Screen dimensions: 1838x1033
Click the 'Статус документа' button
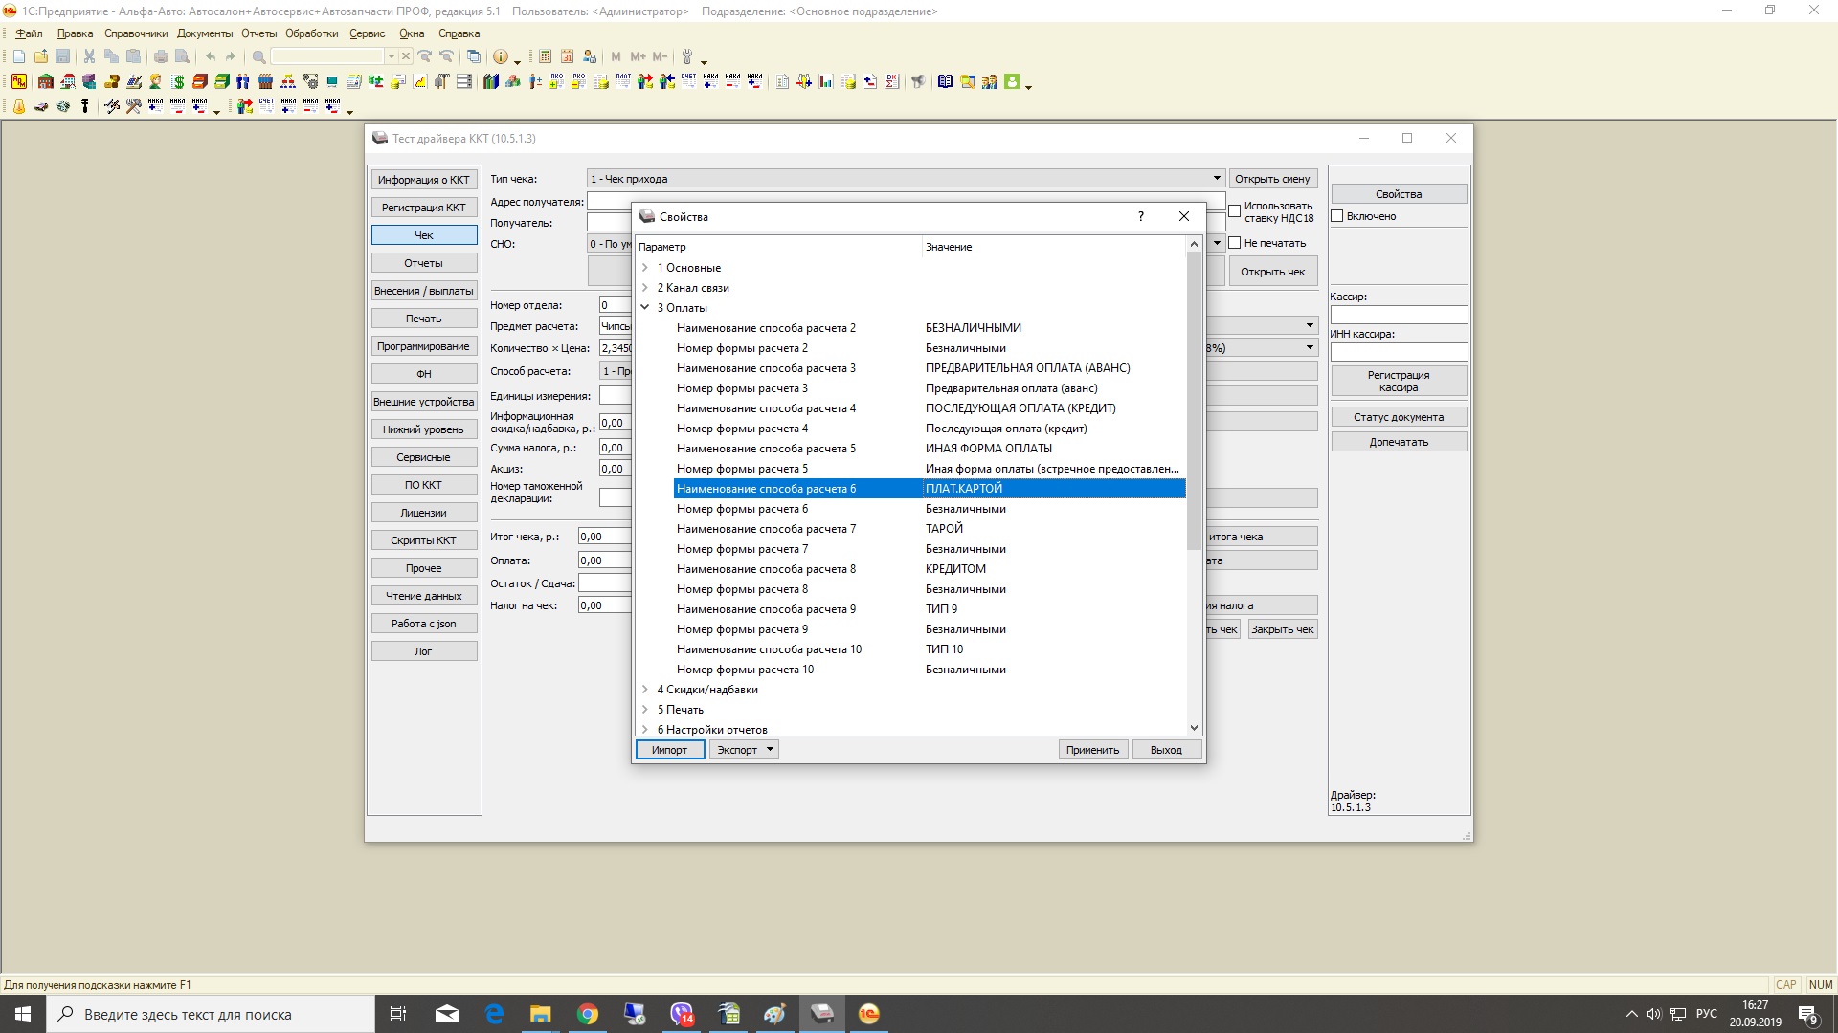(x=1399, y=417)
